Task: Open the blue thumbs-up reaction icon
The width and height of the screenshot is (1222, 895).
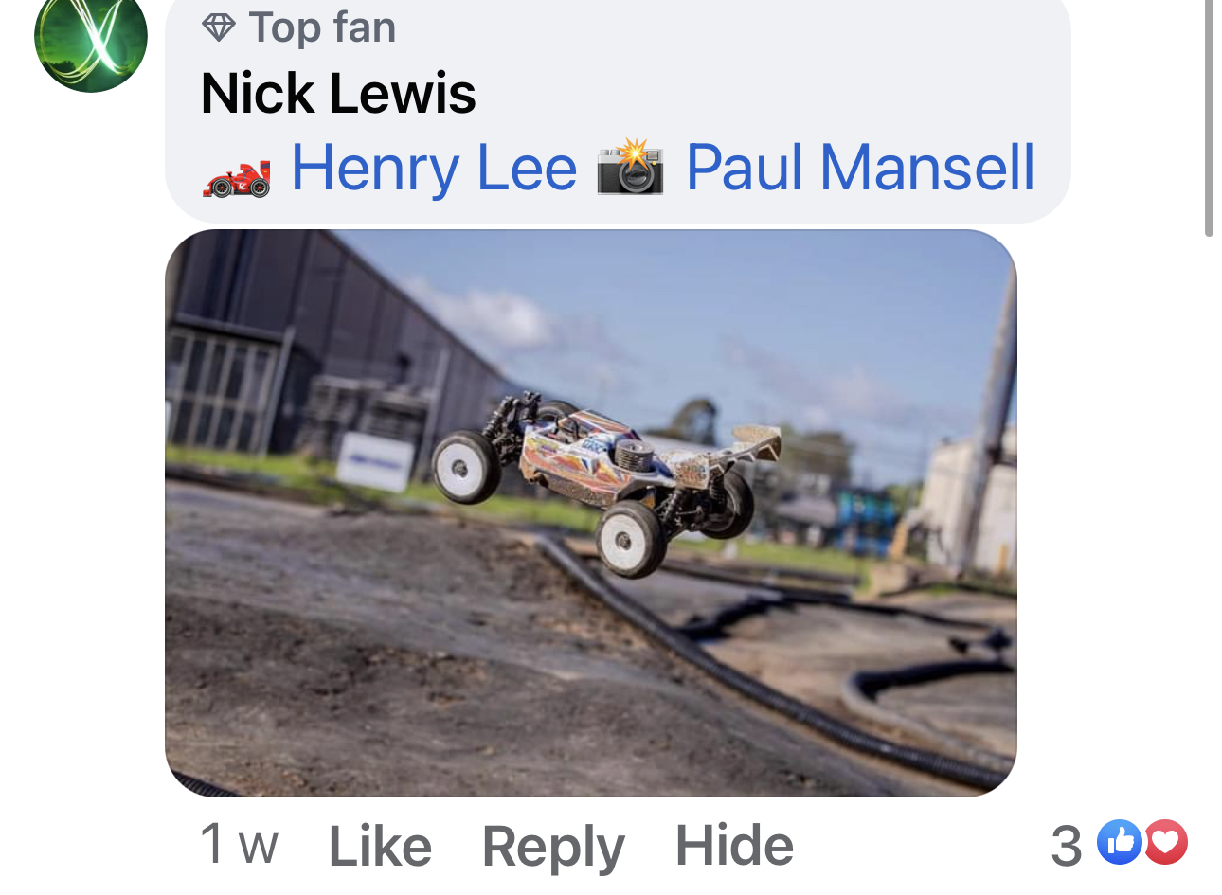Action: click(1119, 842)
